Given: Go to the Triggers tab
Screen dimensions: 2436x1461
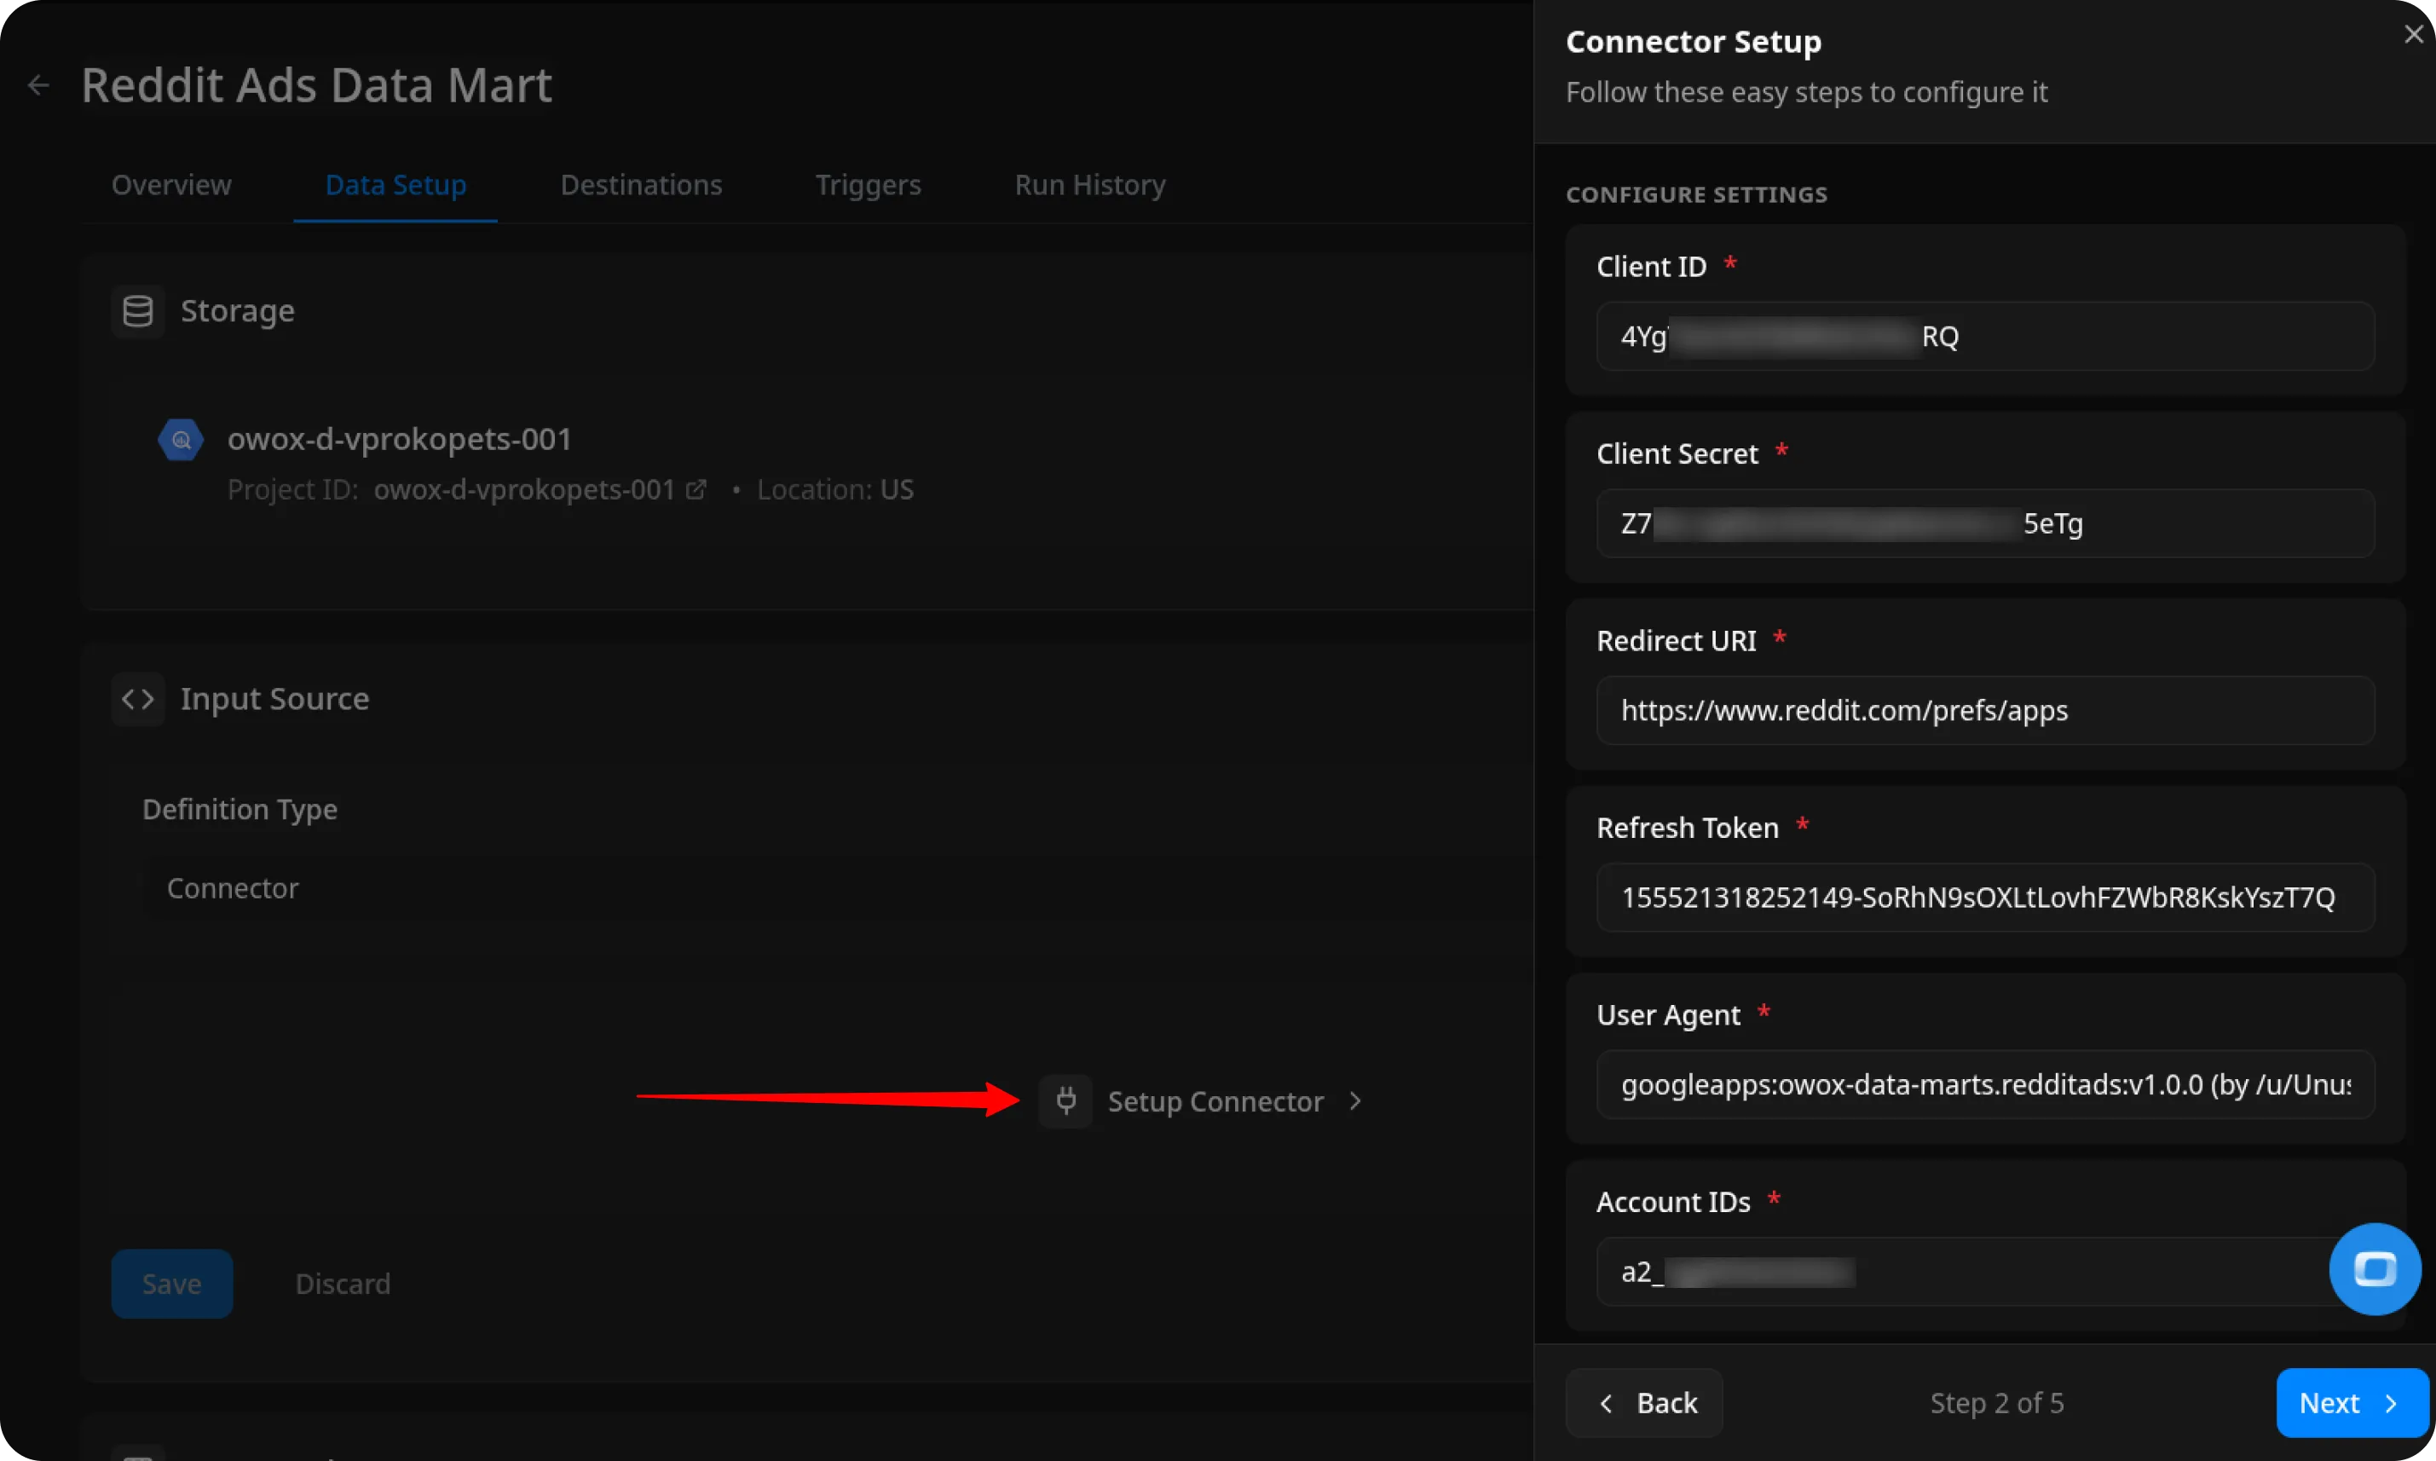Looking at the screenshot, I should pyautogui.click(x=867, y=185).
